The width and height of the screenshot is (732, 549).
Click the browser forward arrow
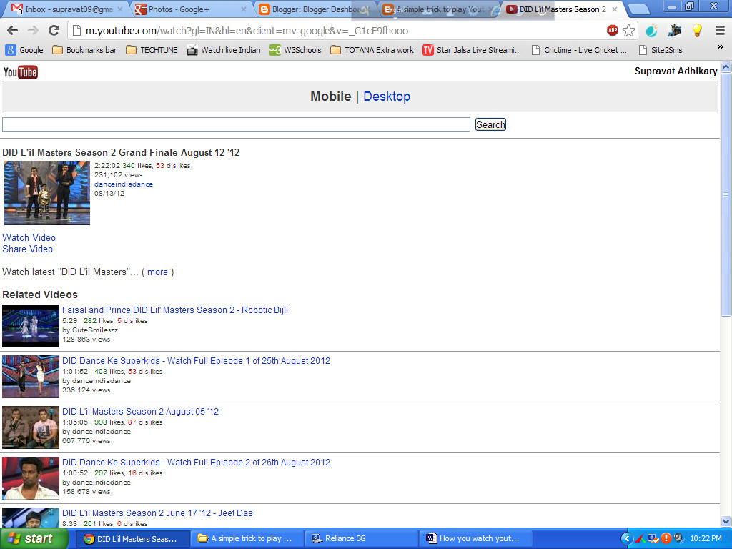33,31
